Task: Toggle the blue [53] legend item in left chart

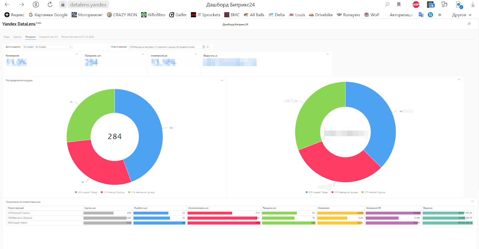Action: coord(86,192)
